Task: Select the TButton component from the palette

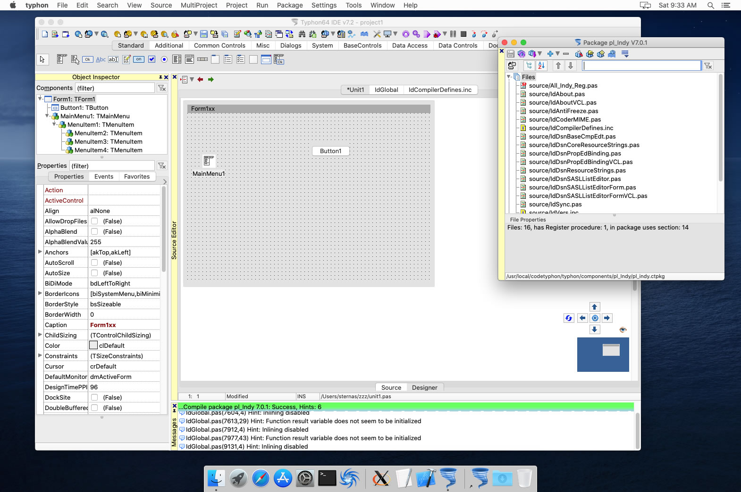Action: (87, 59)
